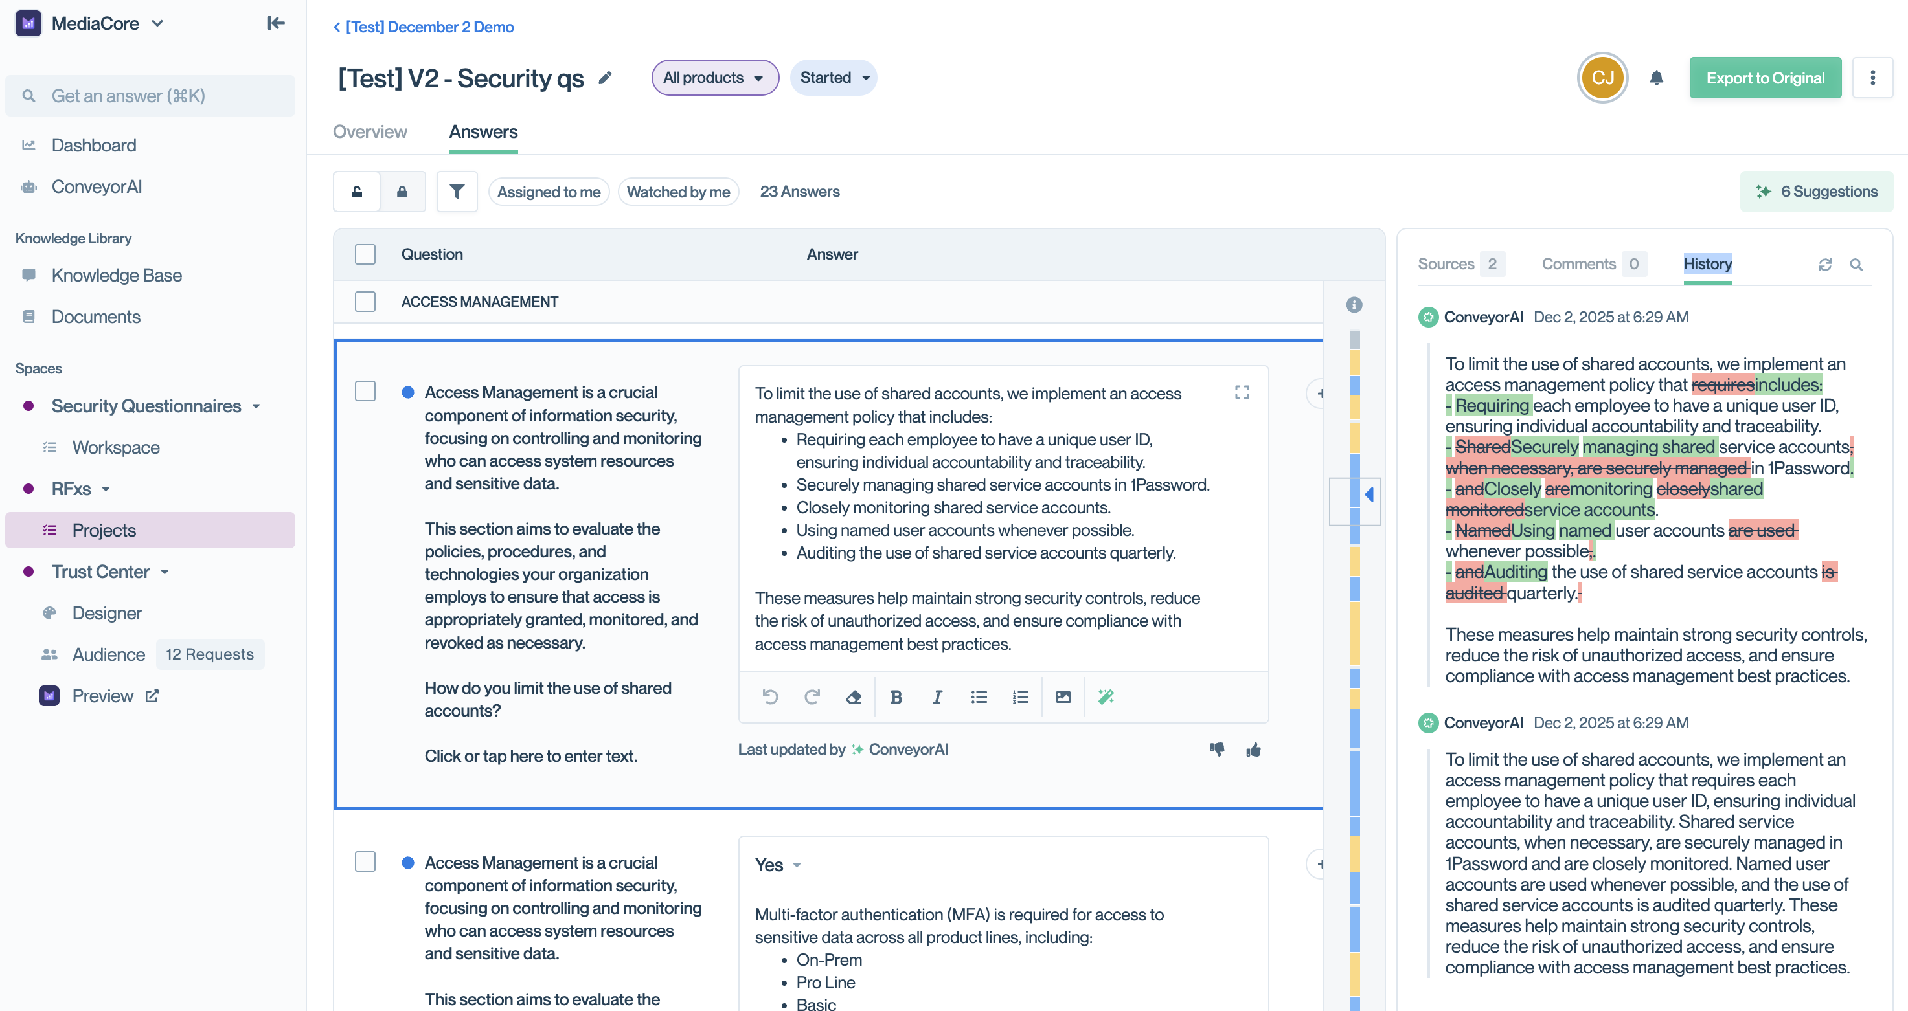This screenshot has width=1908, height=1011.
Task: Open the All products dropdown
Action: pyautogui.click(x=714, y=78)
